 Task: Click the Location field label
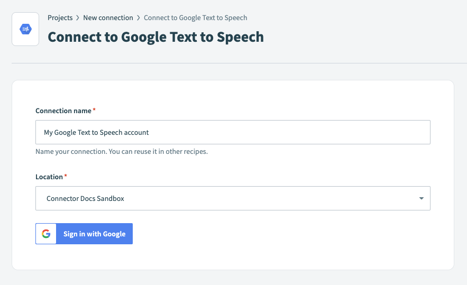coord(49,177)
